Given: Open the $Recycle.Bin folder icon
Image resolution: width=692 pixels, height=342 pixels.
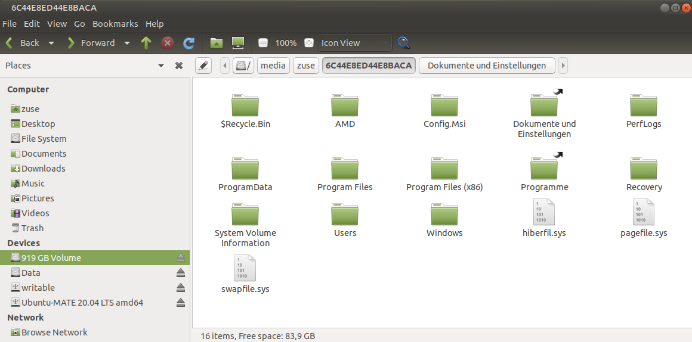Looking at the screenshot, I should coord(245,106).
